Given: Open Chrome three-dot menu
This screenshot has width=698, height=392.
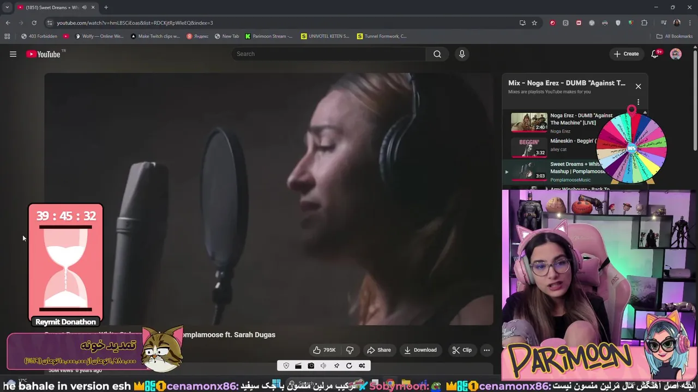Looking at the screenshot, I should pyautogui.click(x=689, y=23).
